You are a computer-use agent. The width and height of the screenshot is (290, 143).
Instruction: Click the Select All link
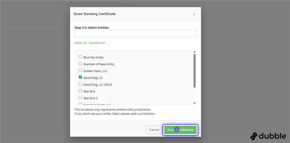(x=80, y=43)
